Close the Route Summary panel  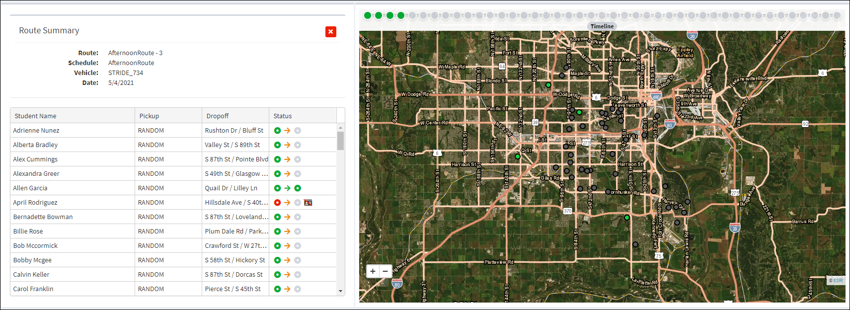pyautogui.click(x=330, y=32)
